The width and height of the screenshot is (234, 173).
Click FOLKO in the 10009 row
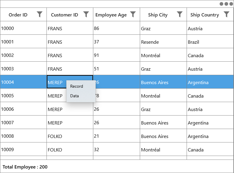click(x=70, y=149)
